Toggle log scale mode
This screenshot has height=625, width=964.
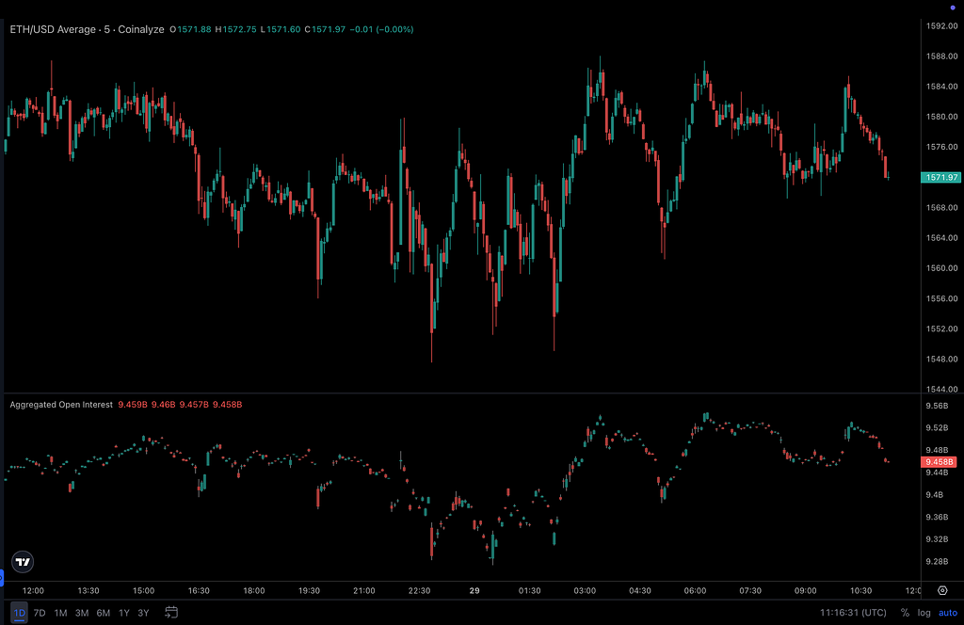point(924,613)
